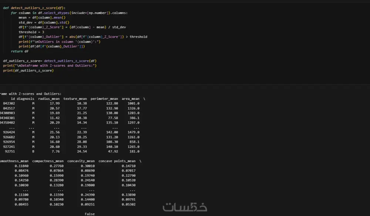
Task: Click the concave points value 0.14710
Action: point(129,166)
